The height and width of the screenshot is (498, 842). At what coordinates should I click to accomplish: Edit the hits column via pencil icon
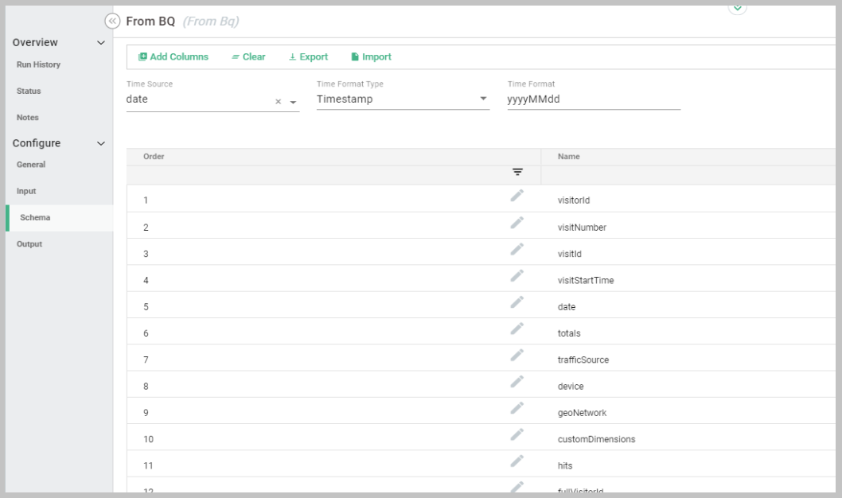(517, 461)
